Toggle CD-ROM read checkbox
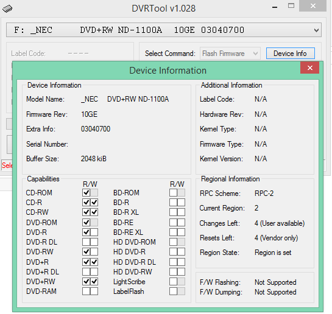This screenshot has height=314, width=332. tap(86, 193)
